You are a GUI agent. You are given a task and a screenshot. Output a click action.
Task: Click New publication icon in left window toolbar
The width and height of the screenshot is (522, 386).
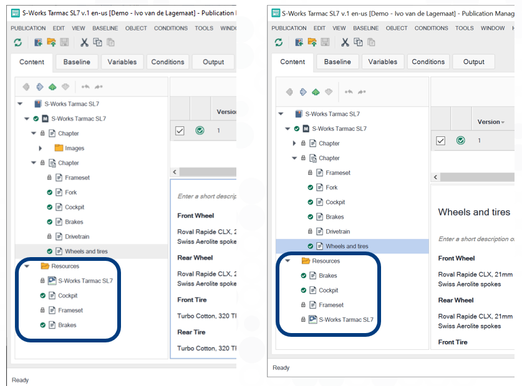(x=38, y=42)
